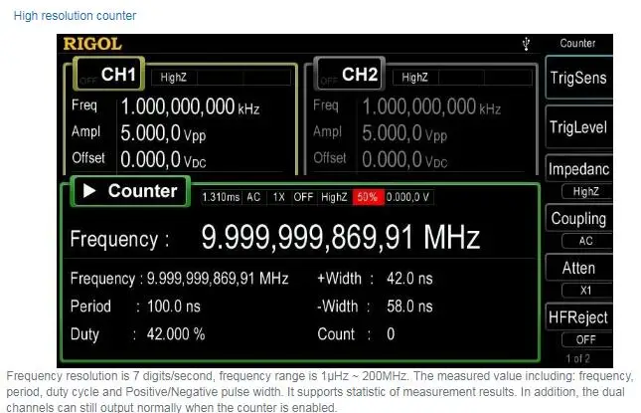This screenshot has height=413, width=641.
Task: Click the X1 value under Atten softkey
Action: pyautogui.click(x=586, y=291)
